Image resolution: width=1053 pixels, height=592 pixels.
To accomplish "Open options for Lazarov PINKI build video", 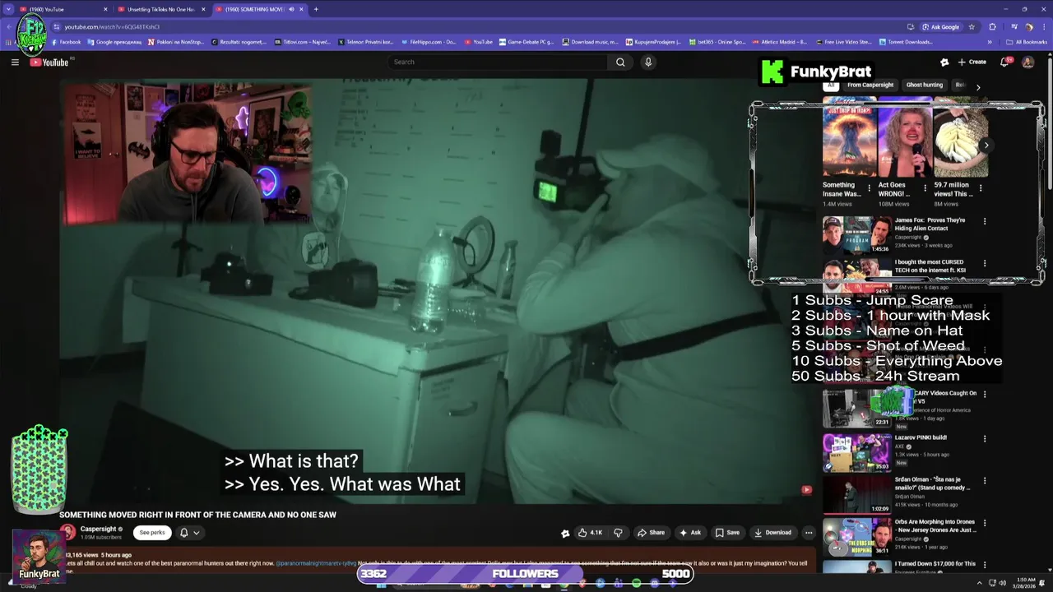I will (984, 438).
